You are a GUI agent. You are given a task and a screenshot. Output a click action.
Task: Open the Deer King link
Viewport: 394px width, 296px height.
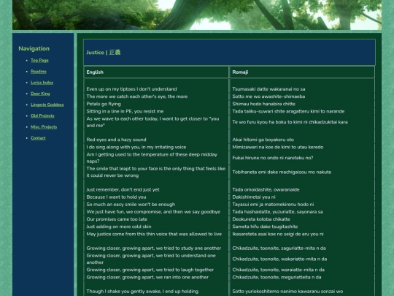click(x=40, y=94)
